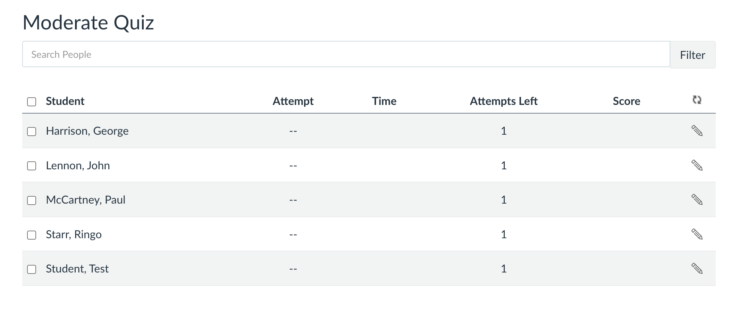Click pencil icon for Student, Test
The height and width of the screenshot is (313, 738).
tap(697, 269)
